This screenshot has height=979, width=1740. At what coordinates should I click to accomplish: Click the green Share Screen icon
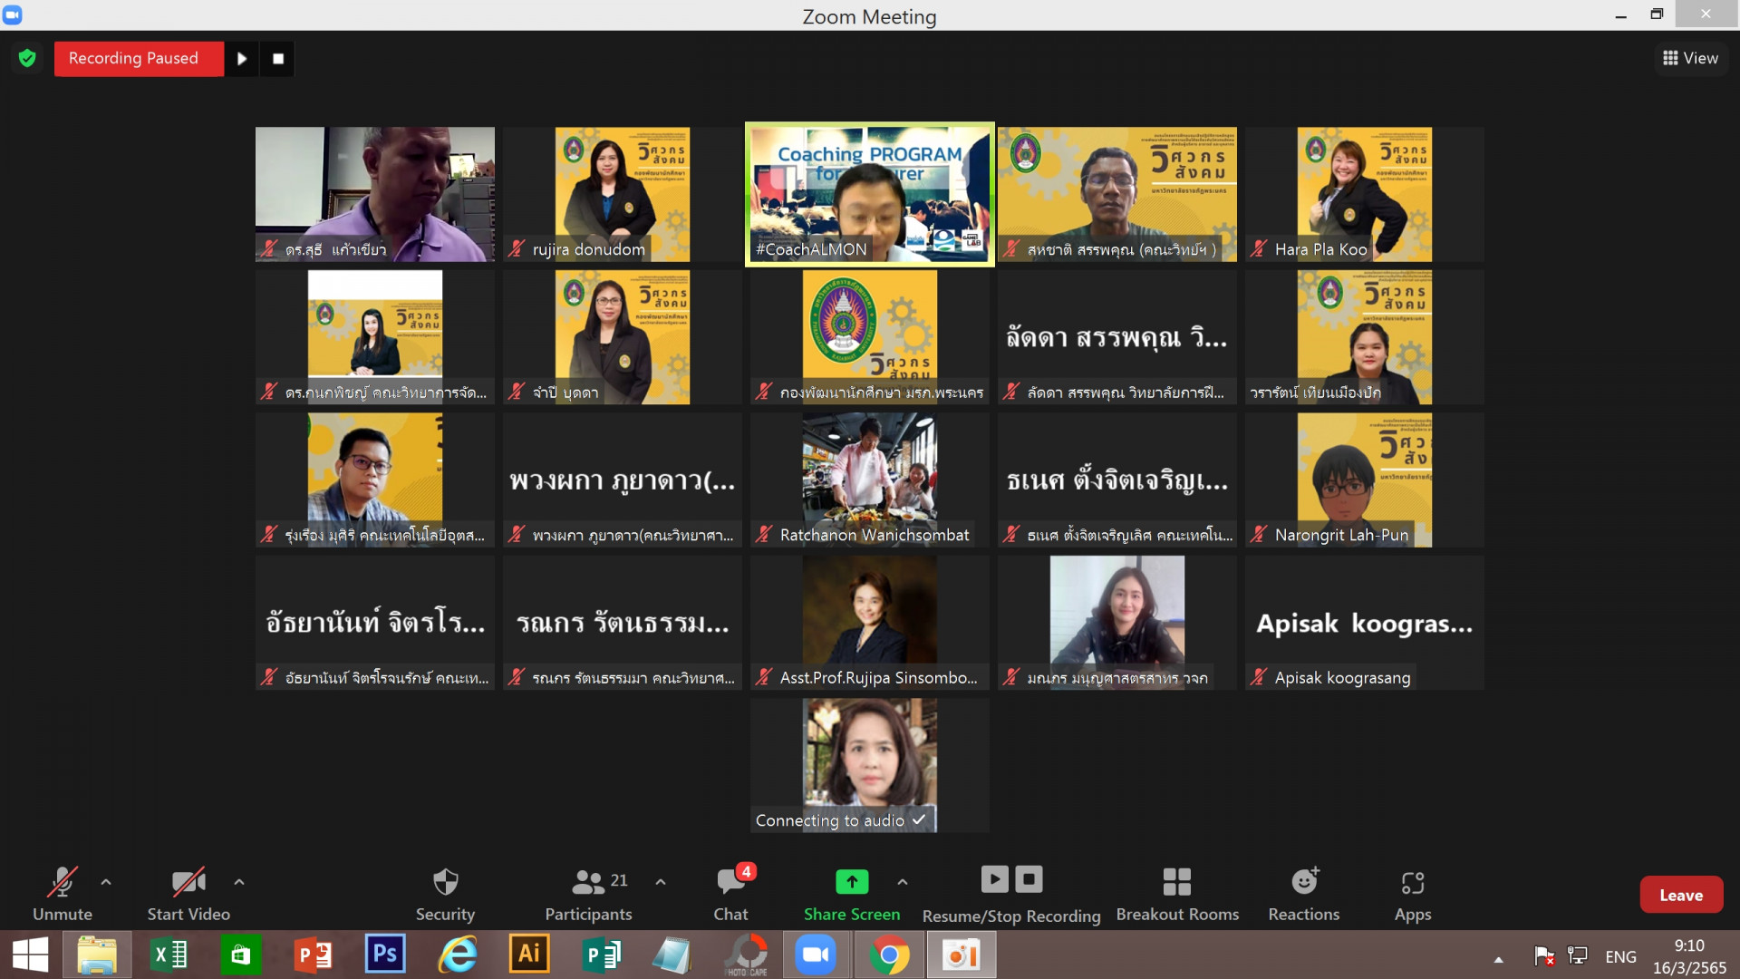pos(851,881)
